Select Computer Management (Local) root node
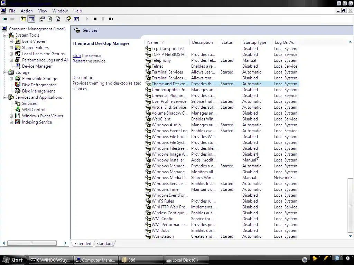This screenshot has width=354, height=265. pyautogui.click(x=37, y=29)
